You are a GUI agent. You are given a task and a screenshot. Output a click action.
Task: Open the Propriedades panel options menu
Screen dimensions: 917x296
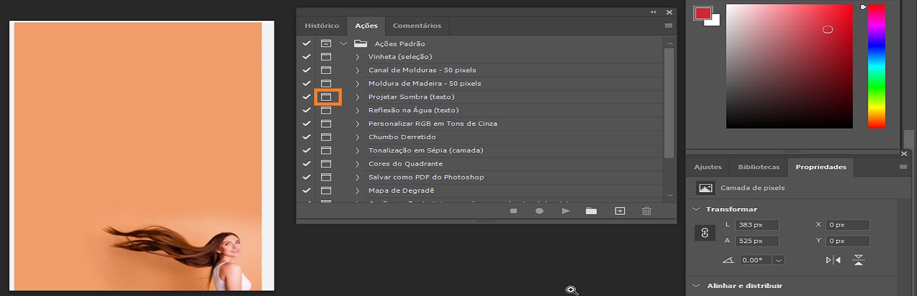click(x=904, y=167)
